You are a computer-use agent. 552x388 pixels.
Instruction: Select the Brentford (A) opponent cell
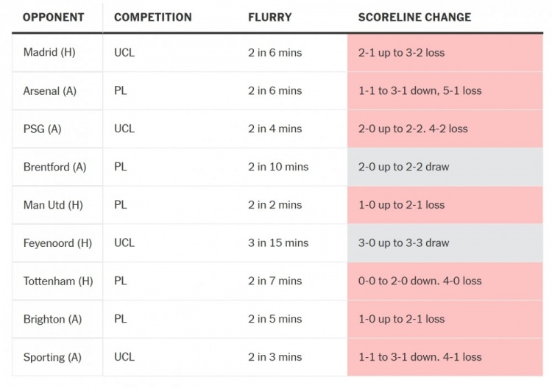[54, 167]
